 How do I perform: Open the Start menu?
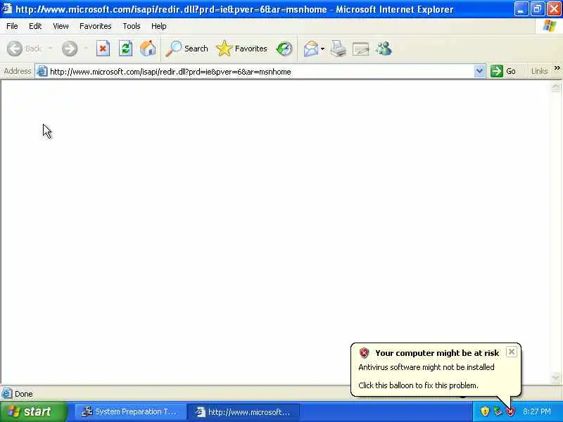click(34, 411)
